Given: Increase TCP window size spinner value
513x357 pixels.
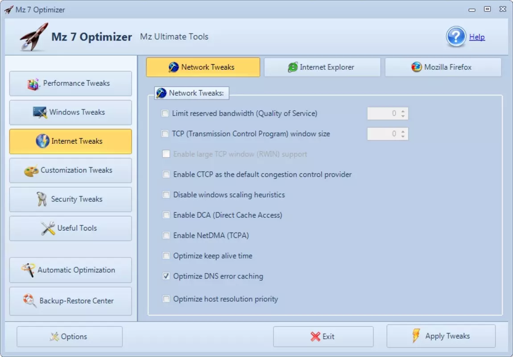Looking at the screenshot, I should (x=403, y=131).
